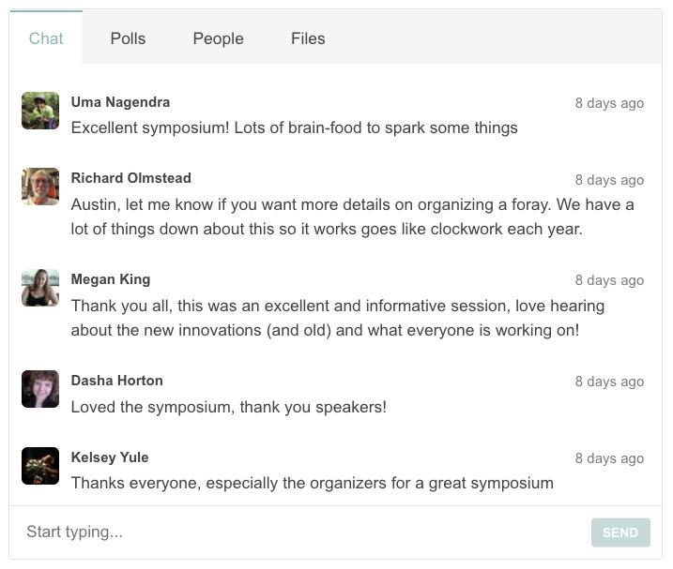Click the timestamp on Uma Nagendra's message
Screen dimensions: 673x569
point(609,103)
